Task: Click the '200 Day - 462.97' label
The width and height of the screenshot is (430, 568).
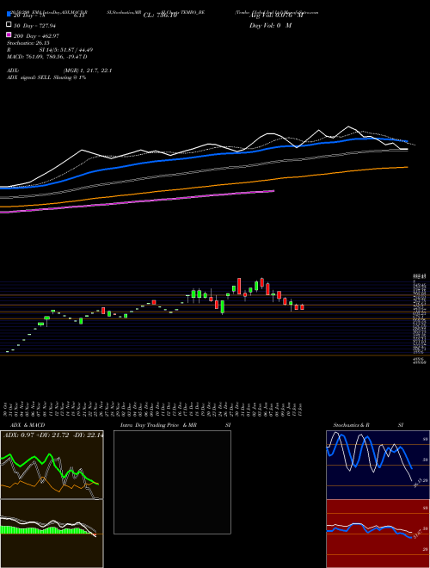Action: pyautogui.click(x=36, y=36)
